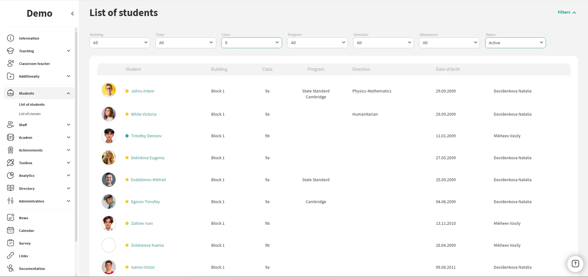Collapse the Students menu section
The width and height of the screenshot is (588, 277).
point(68,93)
